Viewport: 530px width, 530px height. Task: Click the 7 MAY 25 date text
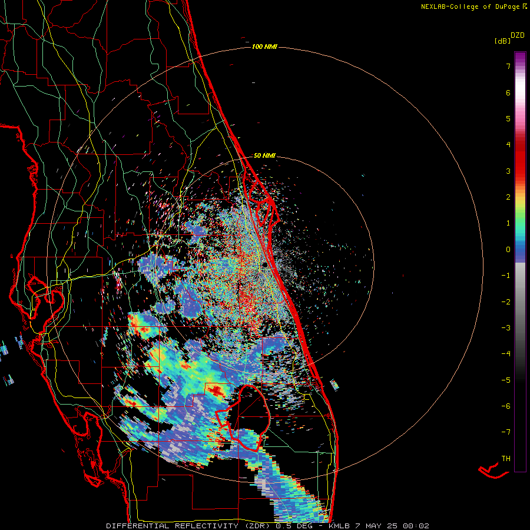click(377, 526)
